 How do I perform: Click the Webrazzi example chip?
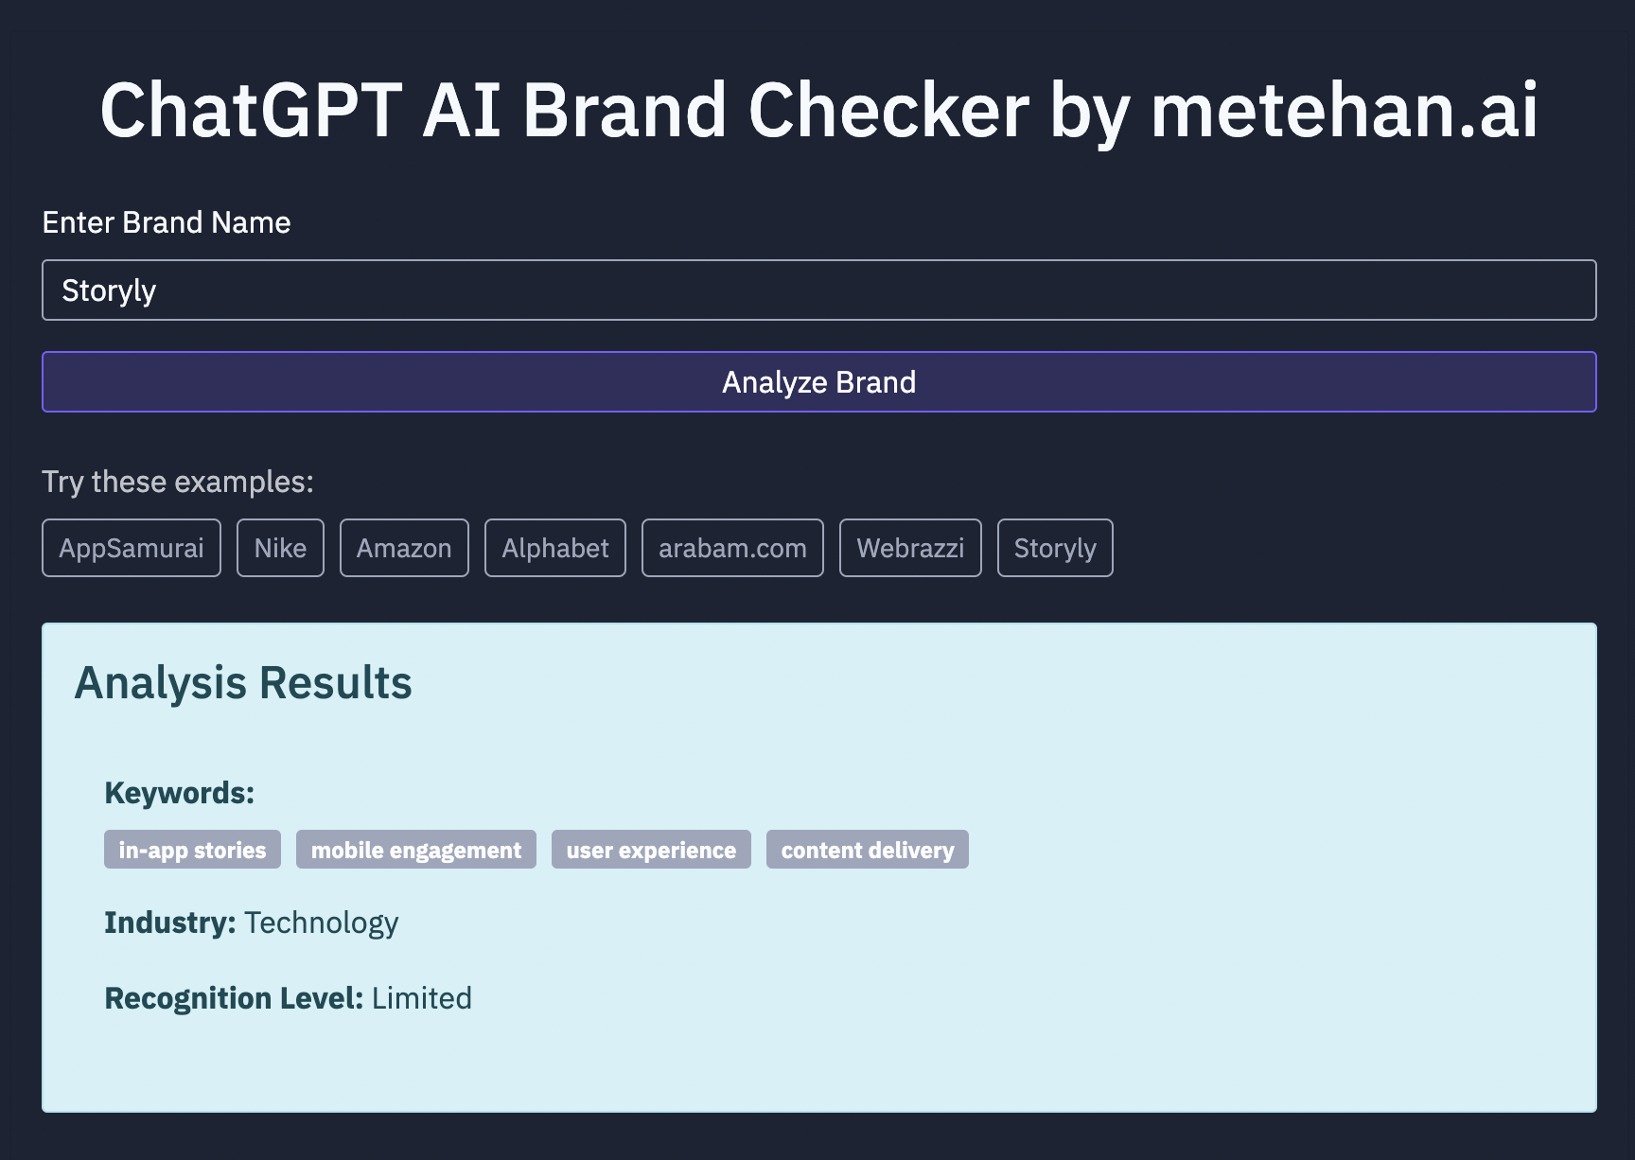[910, 548]
